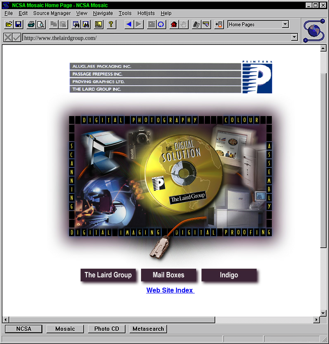Viewport: 329px width, 344px height.
Task: Click the Save floppy disk icon
Action: point(18,25)
